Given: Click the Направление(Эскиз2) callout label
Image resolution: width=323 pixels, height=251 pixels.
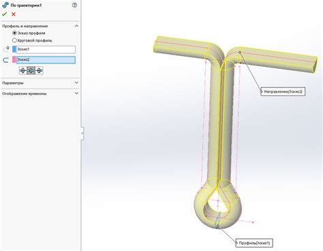Looking at the screenshot, I should (283, 91).
